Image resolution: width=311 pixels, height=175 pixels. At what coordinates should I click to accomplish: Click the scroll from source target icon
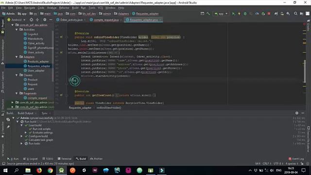31,19
